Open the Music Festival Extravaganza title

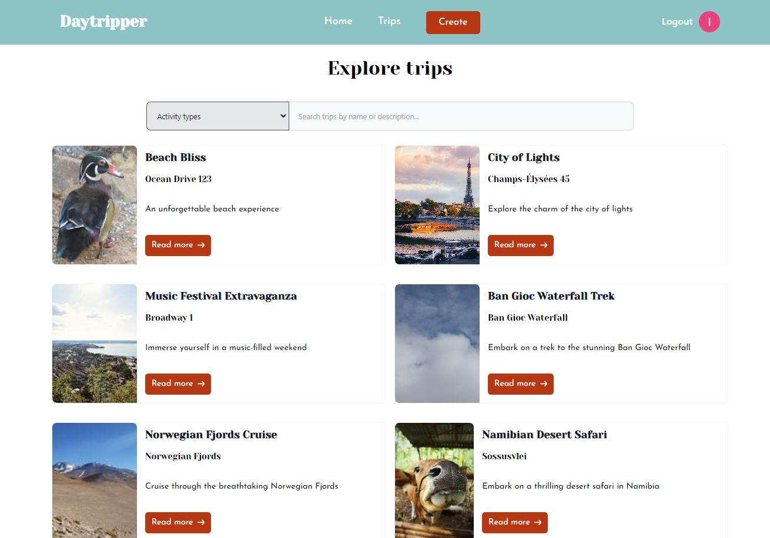point(221,296)
